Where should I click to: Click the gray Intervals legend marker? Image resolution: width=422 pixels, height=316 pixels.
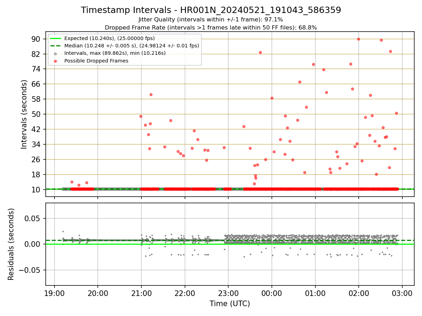pyautogui.click(x=56, y=53)
